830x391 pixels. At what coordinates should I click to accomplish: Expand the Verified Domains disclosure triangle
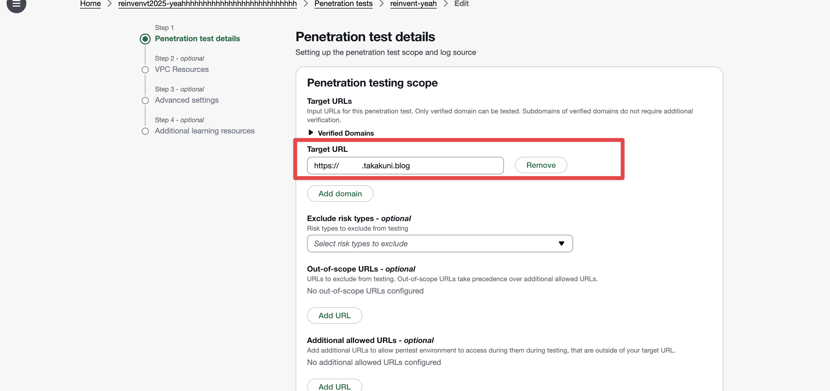click(x=311, y=132)
